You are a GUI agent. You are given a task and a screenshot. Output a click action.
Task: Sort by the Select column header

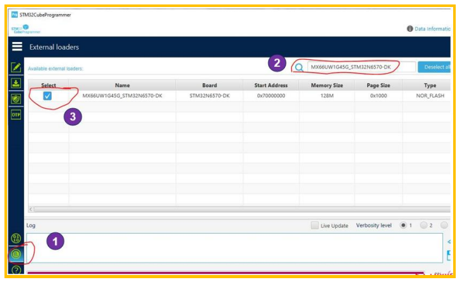tap(48, 85)
